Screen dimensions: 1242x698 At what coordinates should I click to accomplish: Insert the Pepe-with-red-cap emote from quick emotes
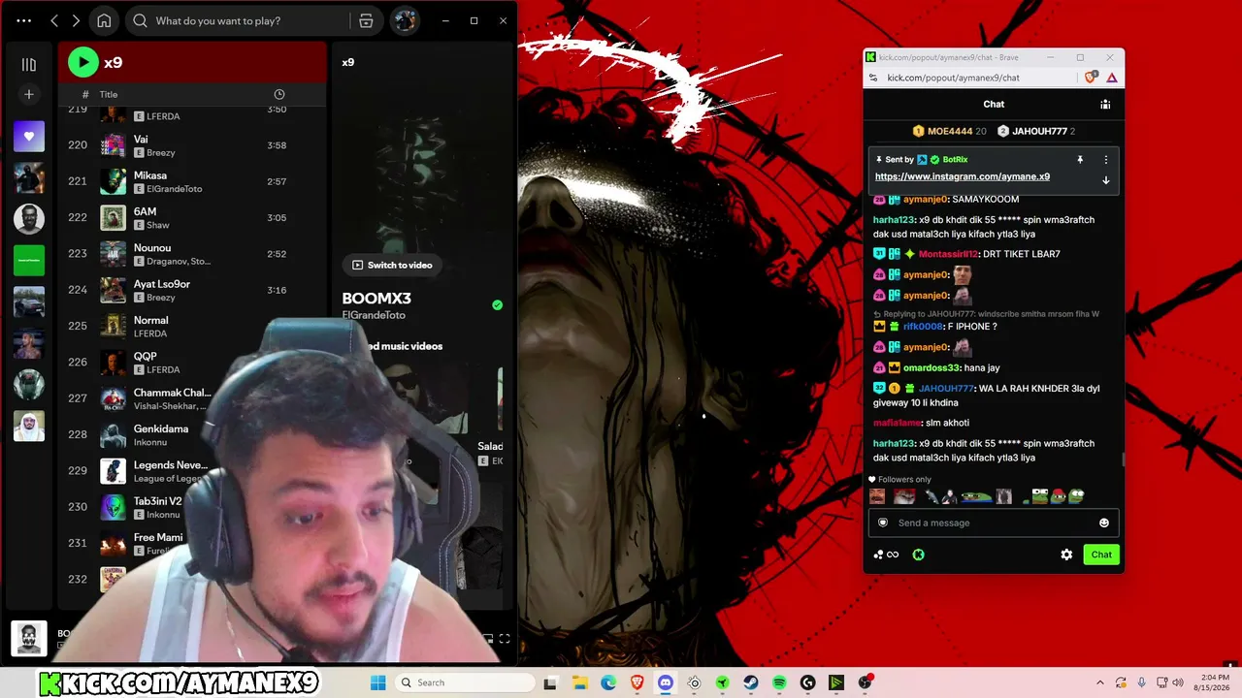point(1059,496)
